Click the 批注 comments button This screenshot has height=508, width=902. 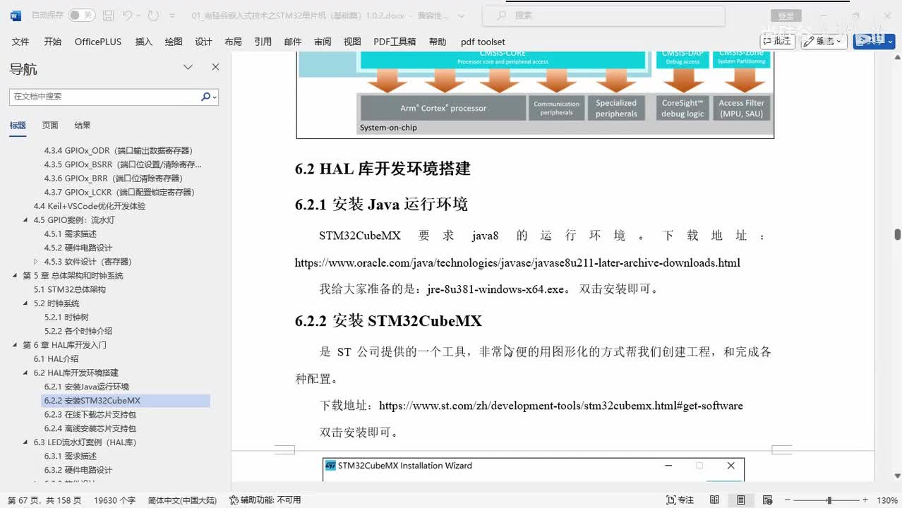pyautogui.click(x=777, y=41)
